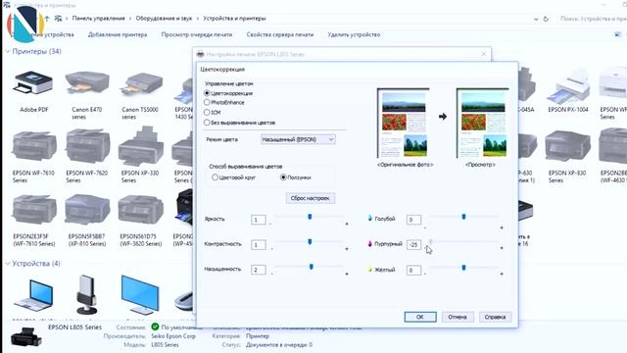
Task: Select the monitor device icon under Devices
Action: (x=140, y=294)
